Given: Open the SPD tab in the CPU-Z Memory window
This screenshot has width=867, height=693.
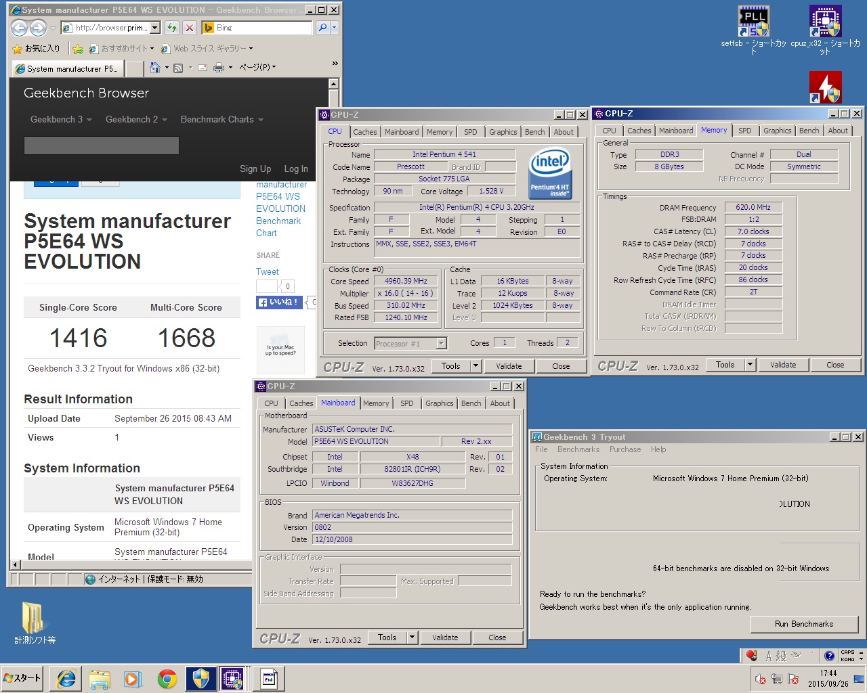Looking at the screenshot, I should point(745,131).
